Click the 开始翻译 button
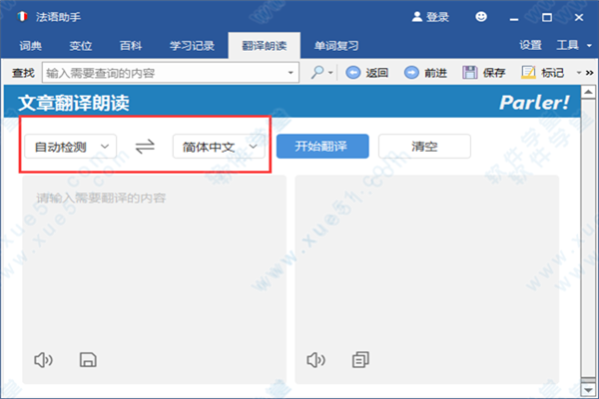 point(322,147)
